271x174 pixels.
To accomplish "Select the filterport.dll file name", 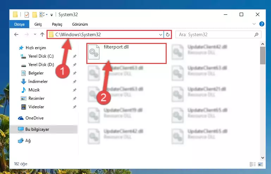I will 116,47.
